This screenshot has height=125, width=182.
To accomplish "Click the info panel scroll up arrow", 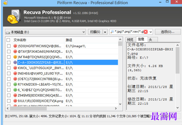I will [x=178, y=45].
